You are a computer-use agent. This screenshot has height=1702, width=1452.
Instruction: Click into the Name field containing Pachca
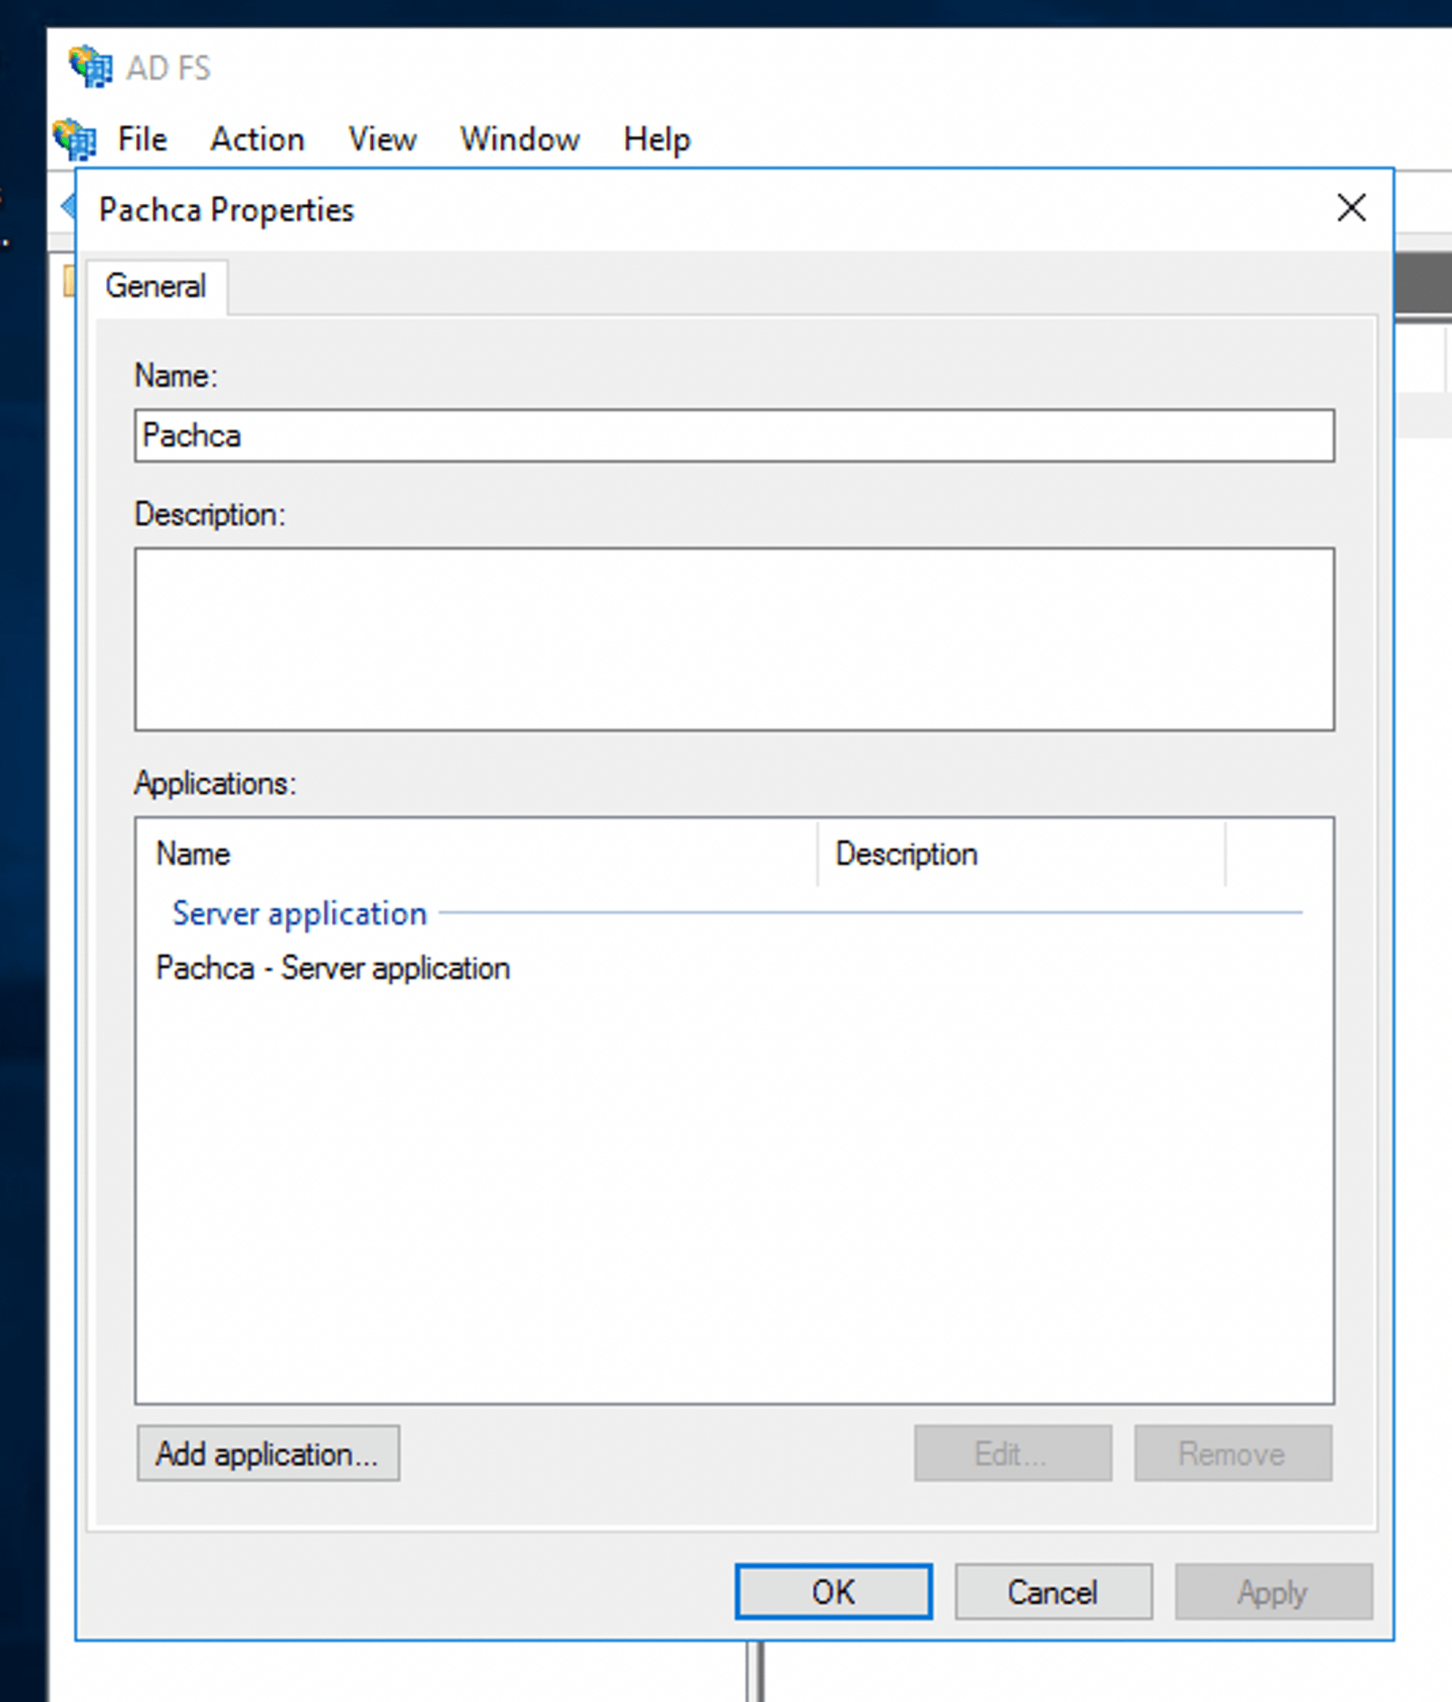click(733, 435)
